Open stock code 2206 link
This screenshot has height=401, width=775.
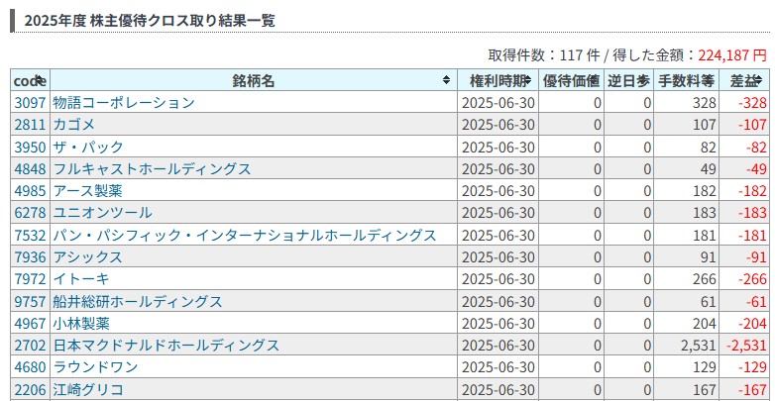pyautogui.click(x=30, y=390)
